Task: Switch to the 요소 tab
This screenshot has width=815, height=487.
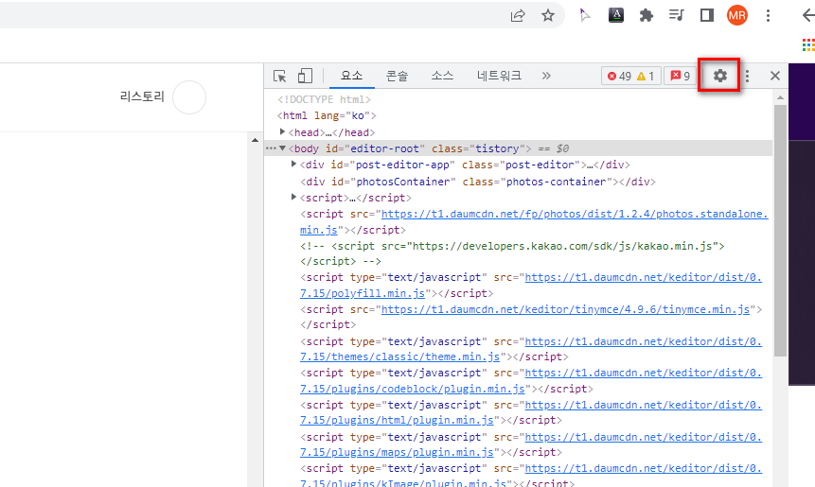Action: 351,76
